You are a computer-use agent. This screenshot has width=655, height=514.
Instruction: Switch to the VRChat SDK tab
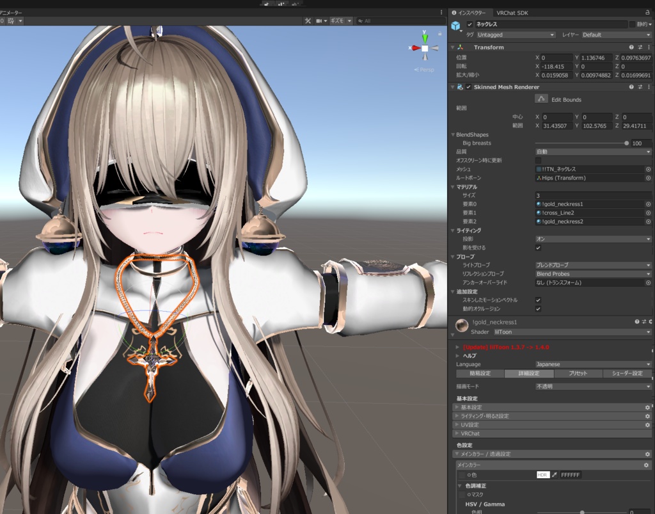tap(512, 13)
